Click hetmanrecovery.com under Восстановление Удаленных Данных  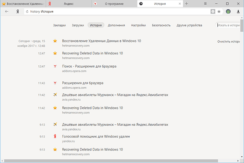(x=76, y=46)
